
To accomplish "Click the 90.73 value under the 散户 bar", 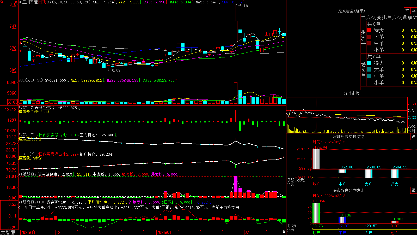I will coord(317,226).
